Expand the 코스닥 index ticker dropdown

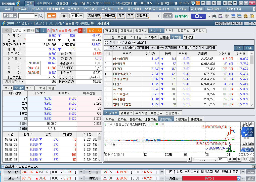81,178
